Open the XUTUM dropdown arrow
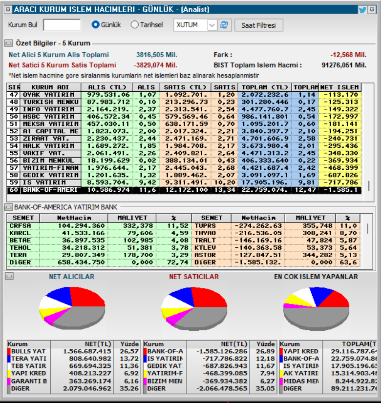 pos(212,25)
